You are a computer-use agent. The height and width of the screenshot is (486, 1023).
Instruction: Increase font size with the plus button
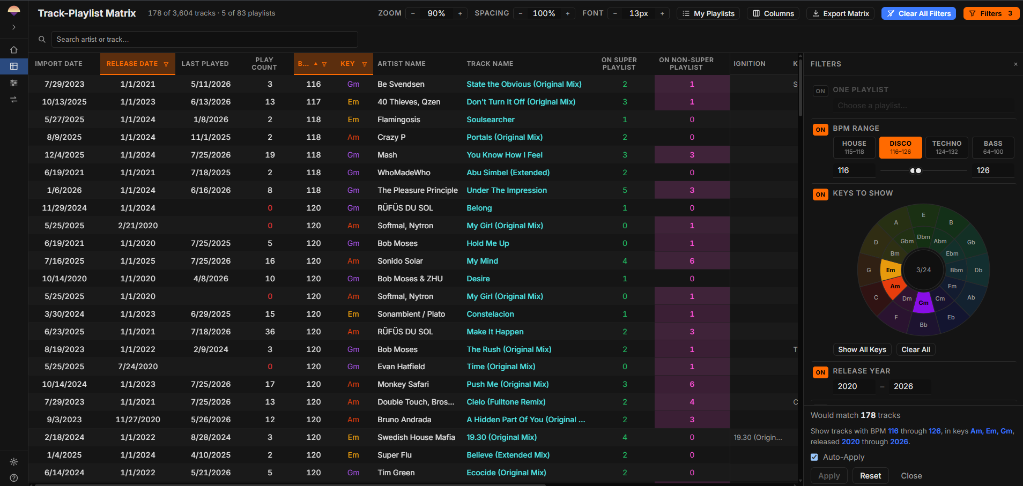tap(662, 13)
